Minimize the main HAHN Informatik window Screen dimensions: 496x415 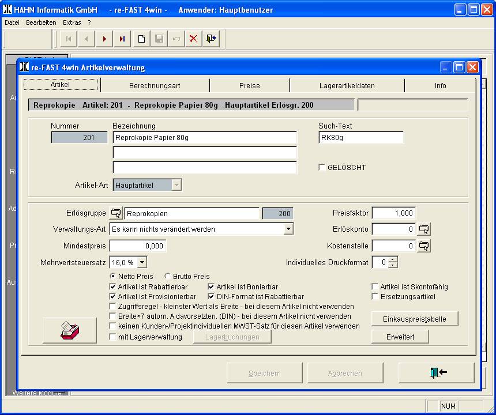460,10
